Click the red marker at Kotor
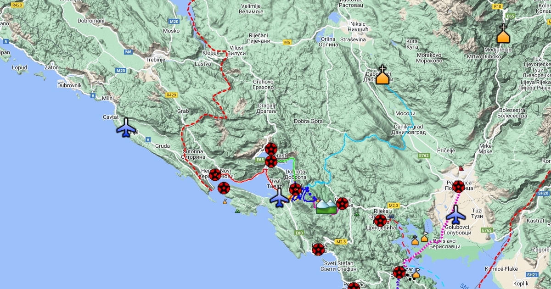 295,189
